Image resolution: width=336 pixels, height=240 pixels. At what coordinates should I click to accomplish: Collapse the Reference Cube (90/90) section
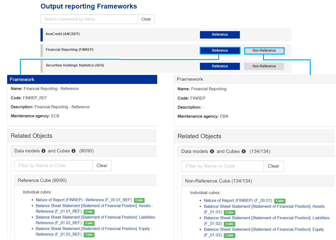(42, 180)
